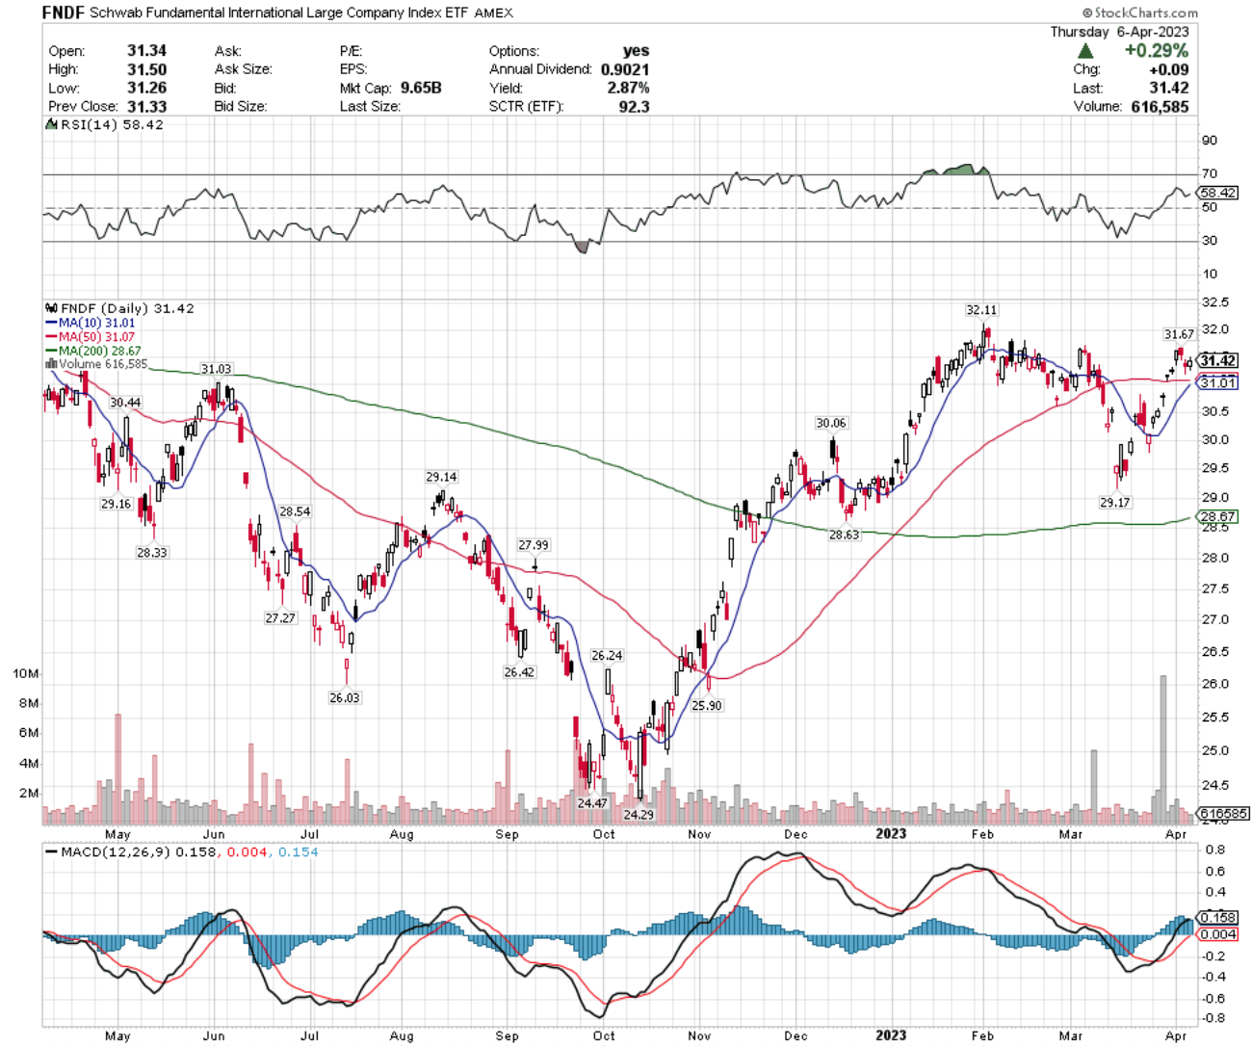This screenshot has height=1046, width=1252.
Task: Click the Volume legend bar icon
Action: [x=51, y=365]
